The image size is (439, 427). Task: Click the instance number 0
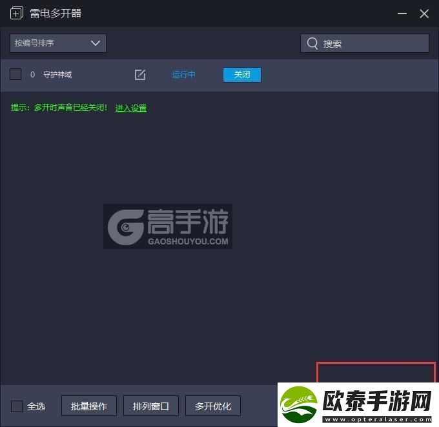pos(32,75)
